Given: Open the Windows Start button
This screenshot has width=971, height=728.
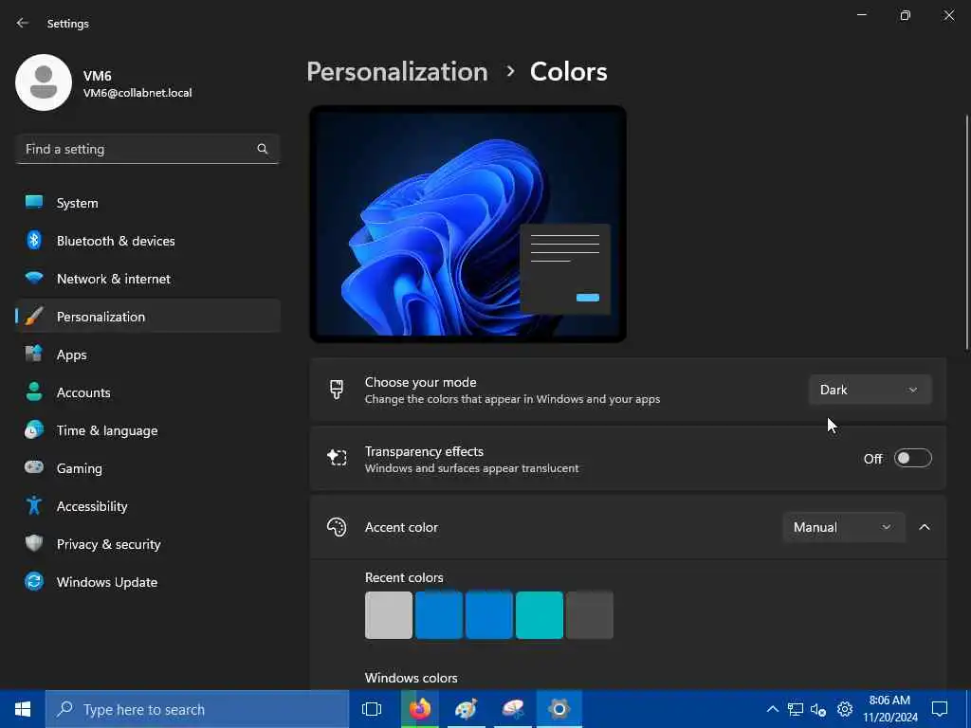Looking at the screenshot, I should 23,709.
